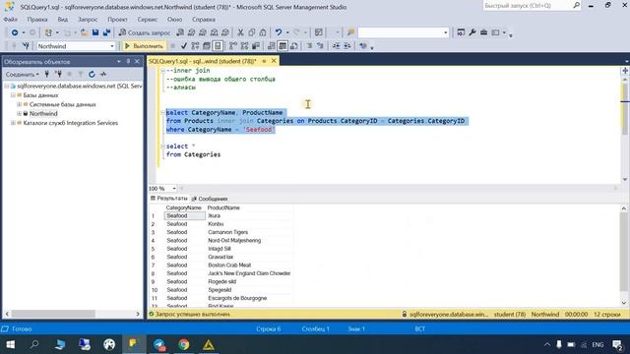
Task: Click the Connect Object Explorer plug icon
Action: (x=47, y=75)
